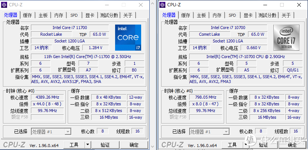Click the specification i7-11700 @ 2.50GHz
This screenshot has width=308, height=150.
tap(88, 57)
